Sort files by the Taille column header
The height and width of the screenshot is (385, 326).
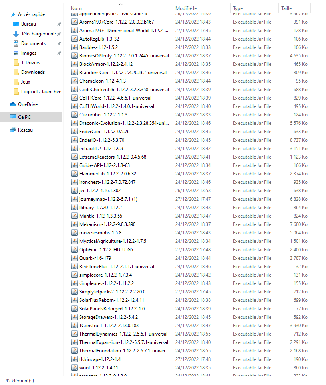(286, 8)
